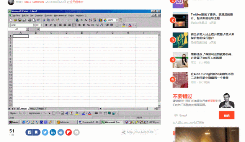Toggle Align Left in Excel toolbar

60,25
